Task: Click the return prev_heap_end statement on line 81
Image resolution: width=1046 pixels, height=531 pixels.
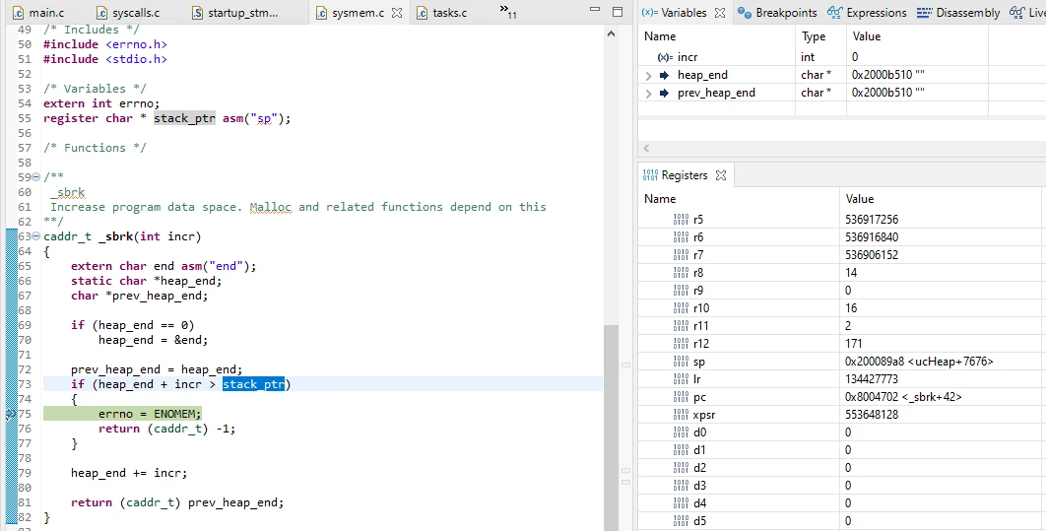Action: coord(177,502)
